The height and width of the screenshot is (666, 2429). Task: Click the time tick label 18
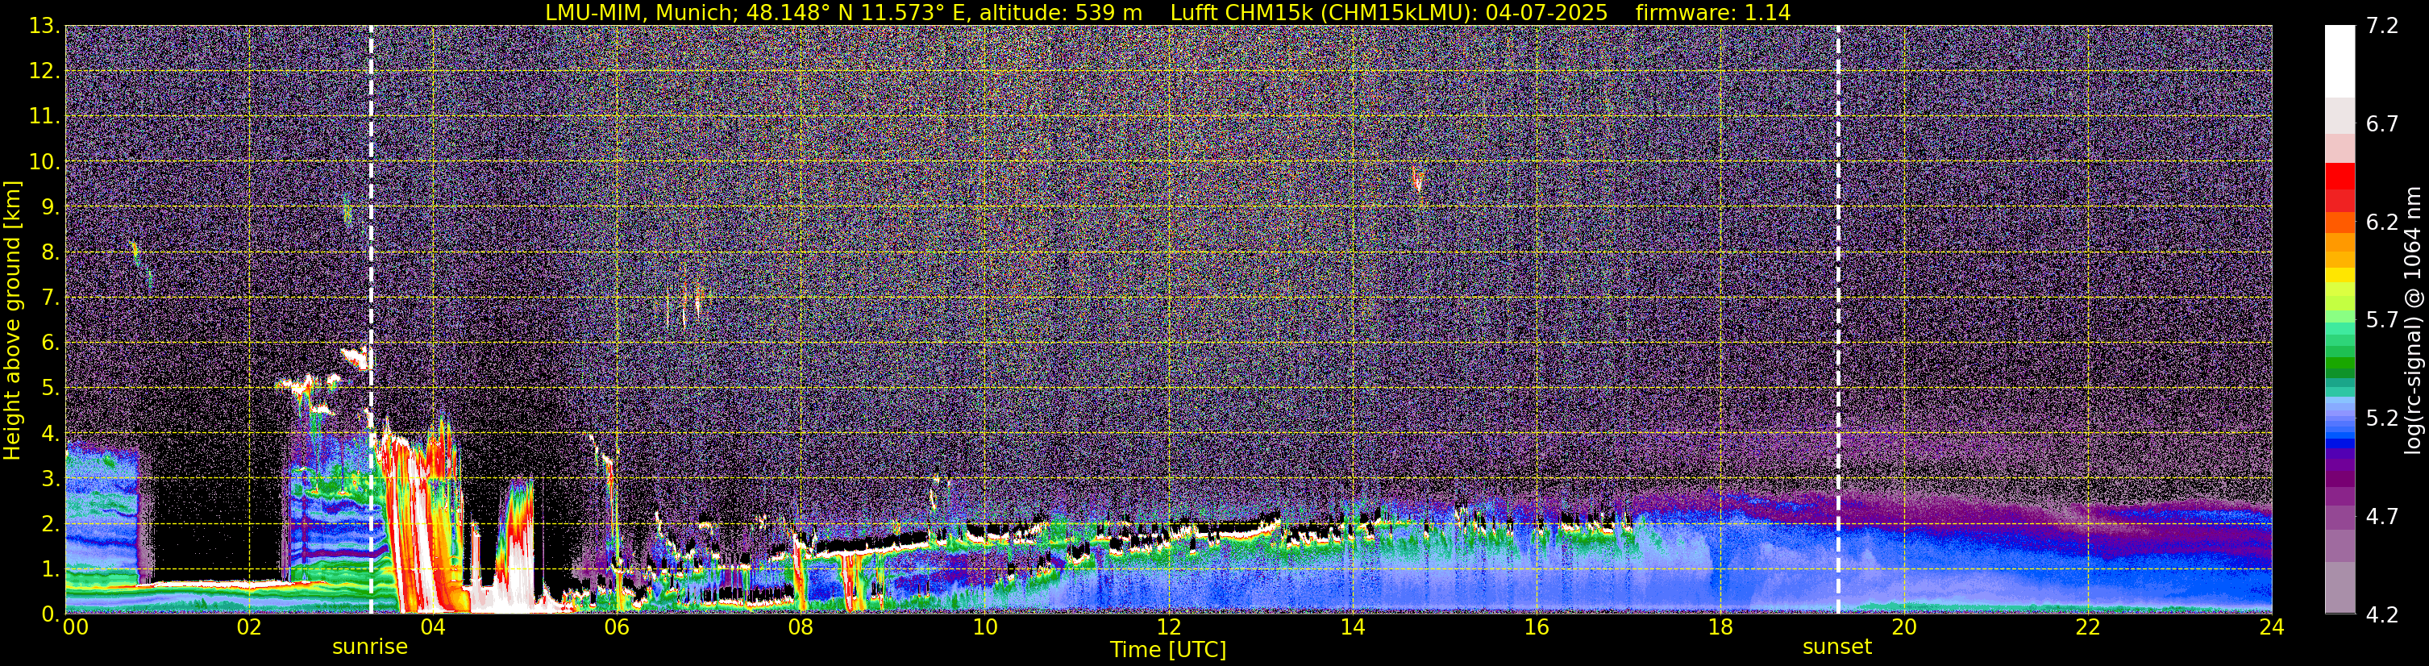1720,627
